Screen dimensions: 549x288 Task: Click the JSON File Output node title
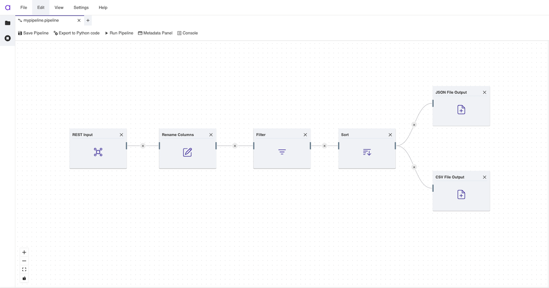451,92
